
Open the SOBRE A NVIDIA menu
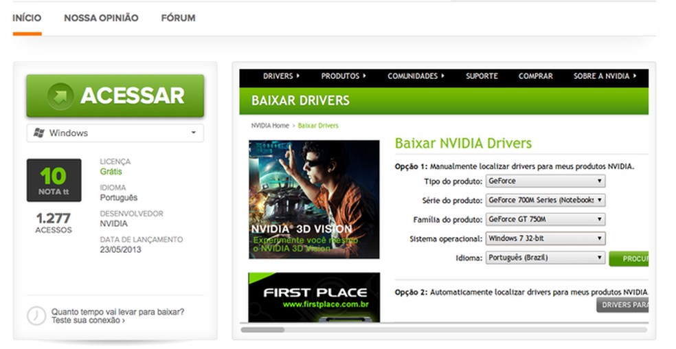pyautogui.click(x=605, y=76)
